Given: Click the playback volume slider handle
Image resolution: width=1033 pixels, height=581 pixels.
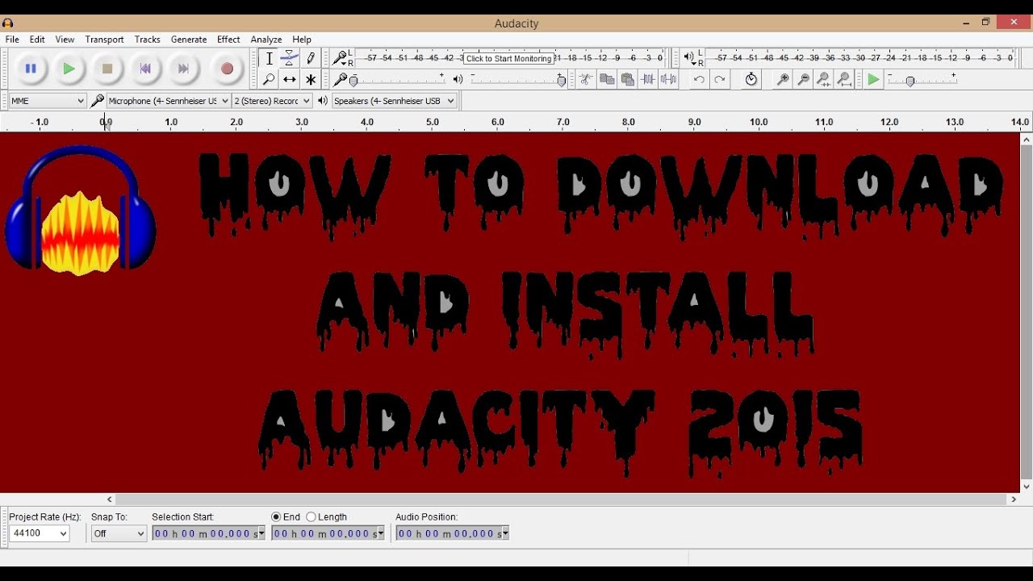Looking at the screenshot, I should point(562,81).
